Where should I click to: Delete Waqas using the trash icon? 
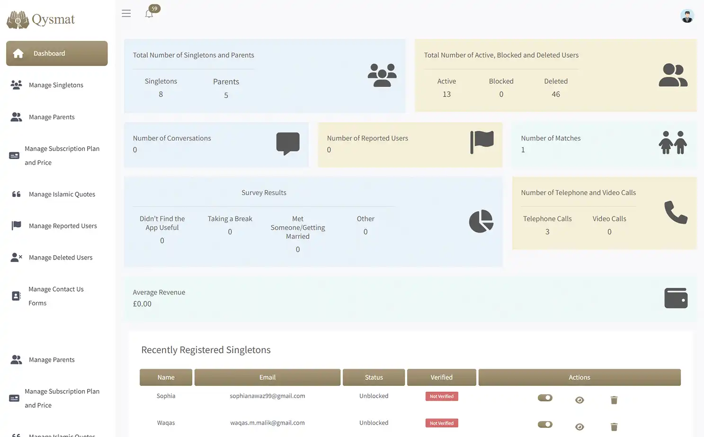[614, 427]
